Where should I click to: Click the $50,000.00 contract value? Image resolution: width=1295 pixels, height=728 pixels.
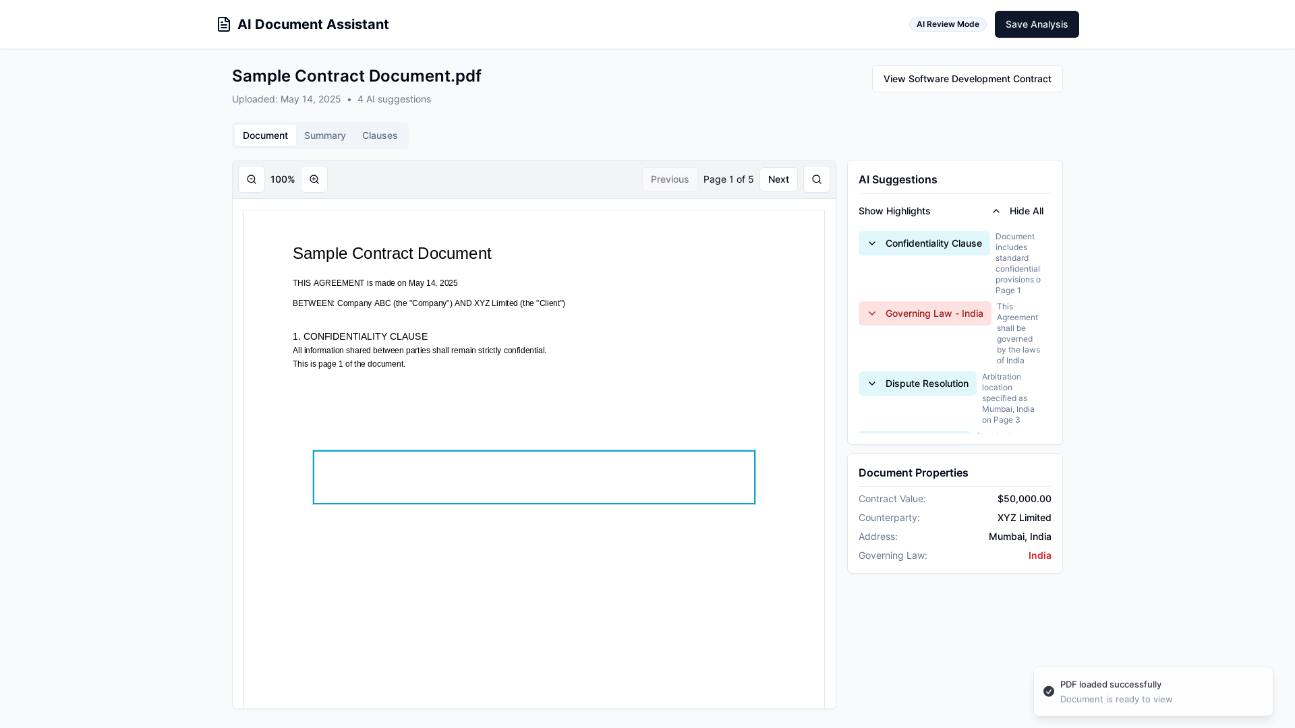pyautogui.click(x=1024, y=499)
